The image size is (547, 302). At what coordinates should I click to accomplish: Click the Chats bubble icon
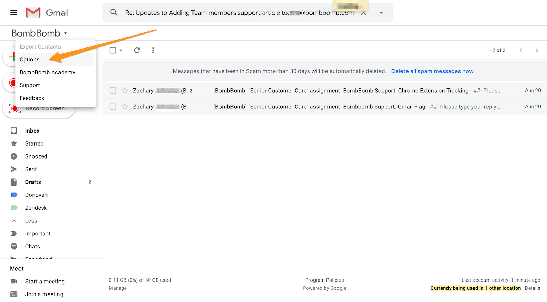(14, 247)
